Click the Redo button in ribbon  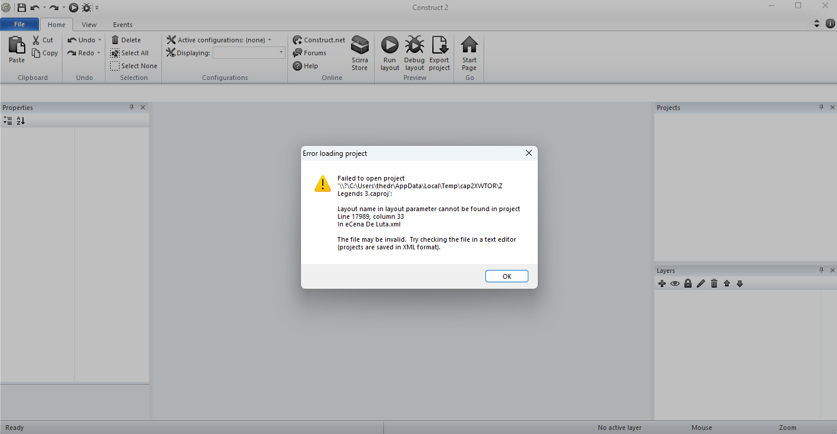(81, 53)
